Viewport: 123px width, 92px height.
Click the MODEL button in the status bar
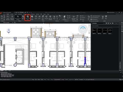(67, 79)
